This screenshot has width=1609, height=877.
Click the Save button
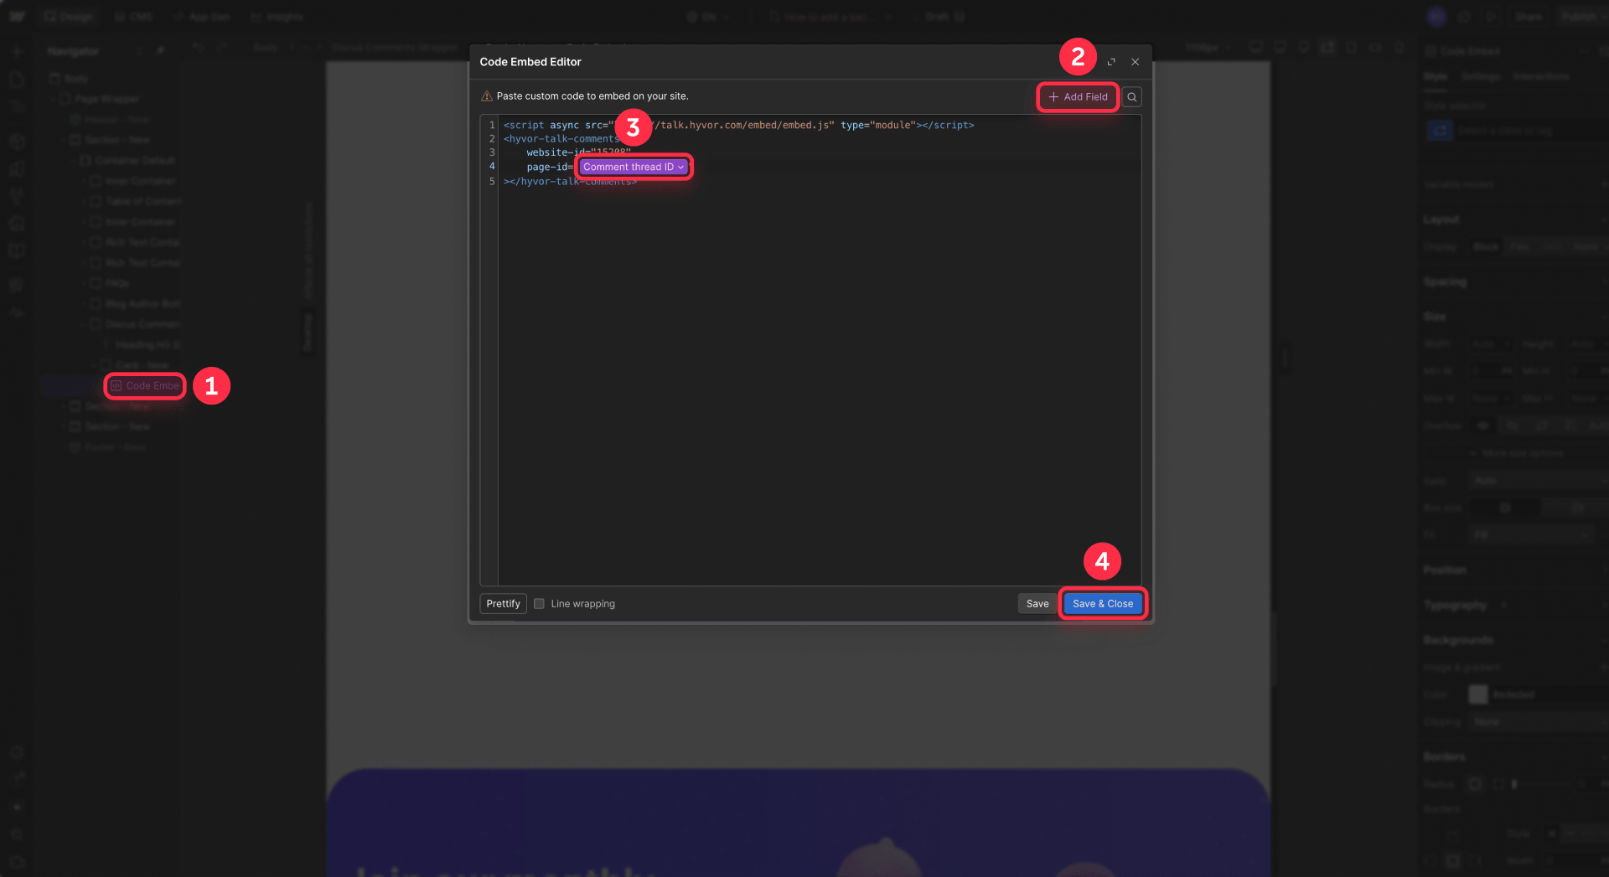point(1037,604)
